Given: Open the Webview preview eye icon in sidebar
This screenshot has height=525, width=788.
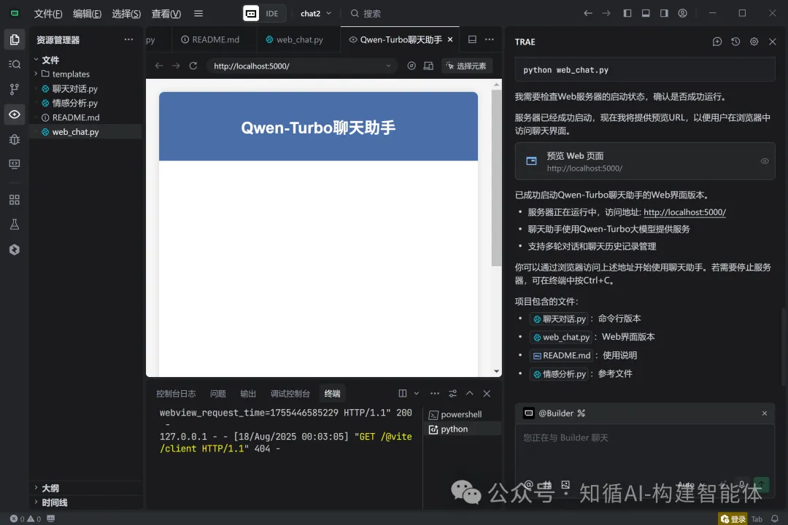Looking at the screenshot, I should pos(15,114).
